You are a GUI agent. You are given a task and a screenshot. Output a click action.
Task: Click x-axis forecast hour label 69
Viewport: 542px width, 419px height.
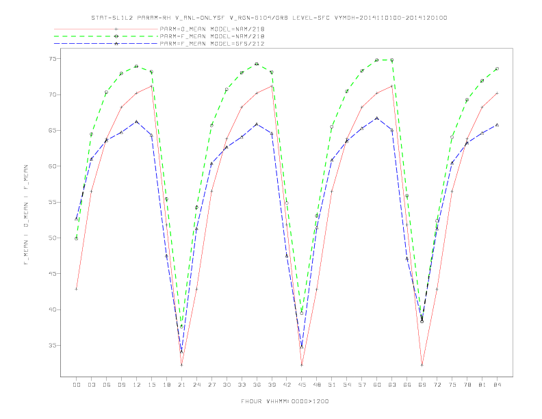[422, 385]
